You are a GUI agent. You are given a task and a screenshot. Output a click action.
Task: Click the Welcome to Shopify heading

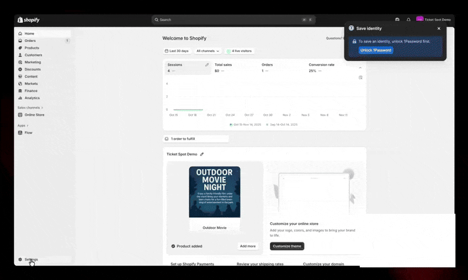coord(184,38)
